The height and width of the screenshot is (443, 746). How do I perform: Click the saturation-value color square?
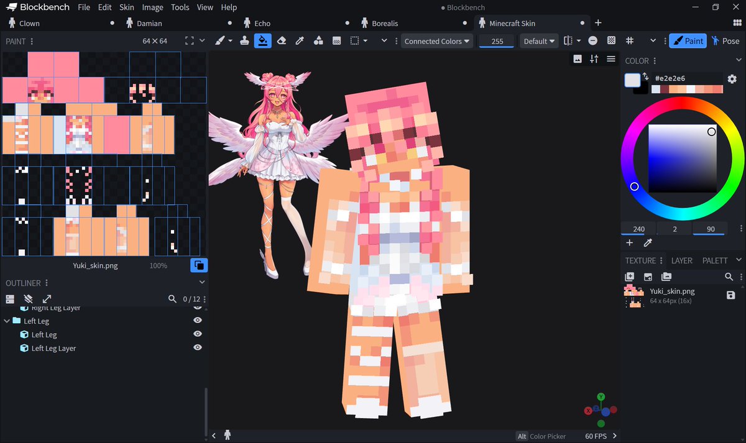point(682,158)
